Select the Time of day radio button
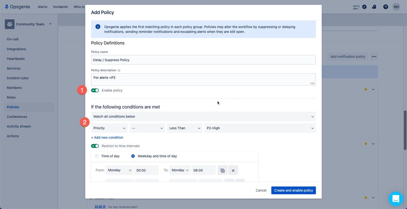The height and width of the screenshot is (209, 407). click(97, 156)
